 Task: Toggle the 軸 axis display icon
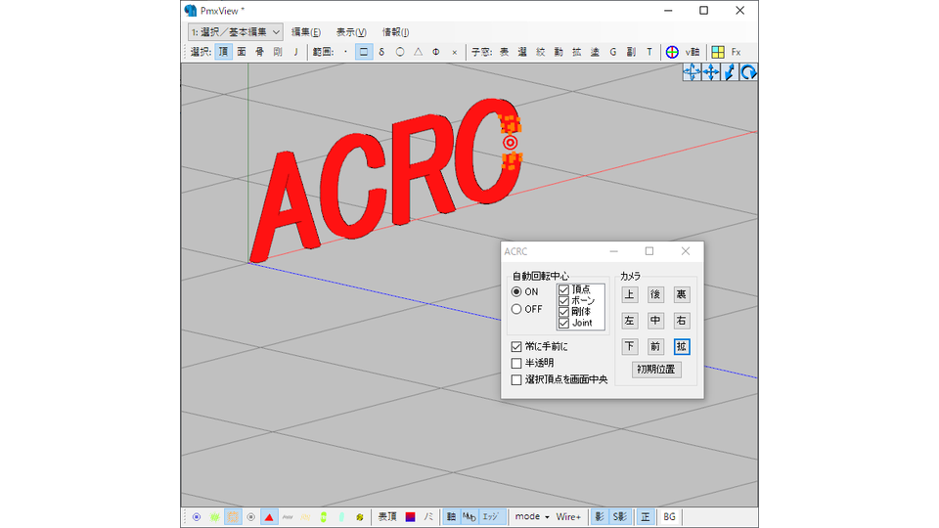coord(451,516)
